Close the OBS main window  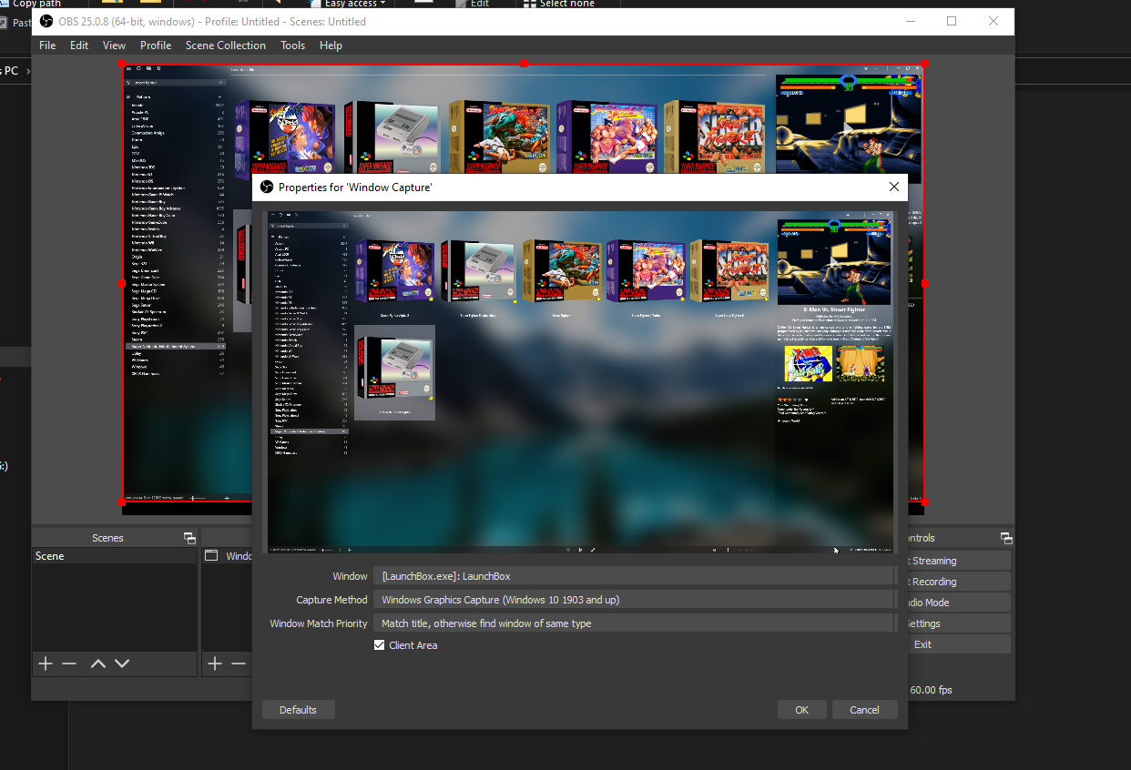pos(993,21)
